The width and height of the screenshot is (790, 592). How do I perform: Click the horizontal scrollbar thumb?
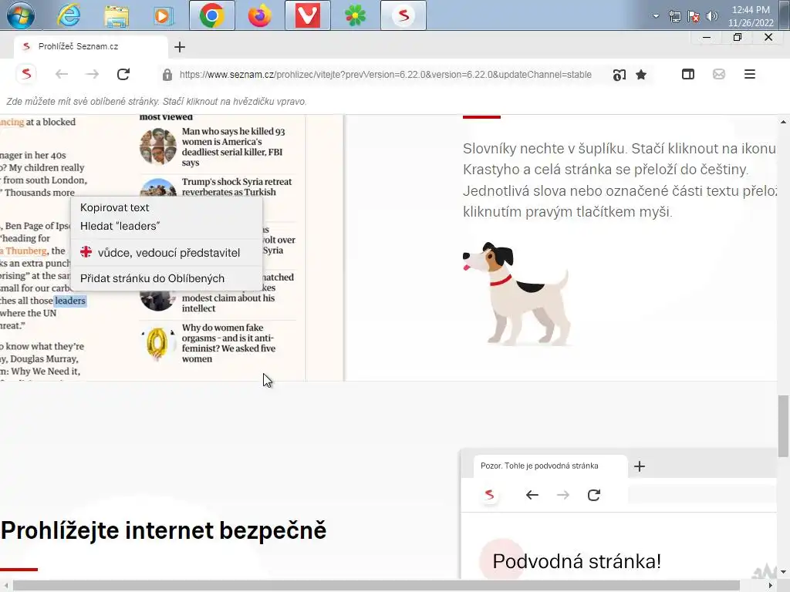coord(376,586)
